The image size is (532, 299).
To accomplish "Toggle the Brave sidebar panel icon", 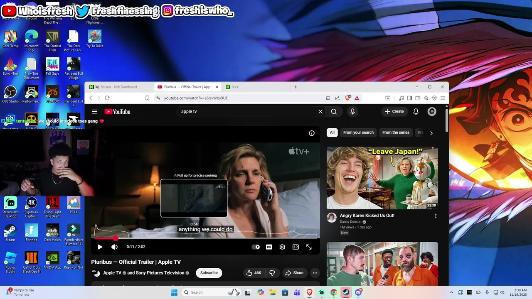I will click(x=409, y=98).
